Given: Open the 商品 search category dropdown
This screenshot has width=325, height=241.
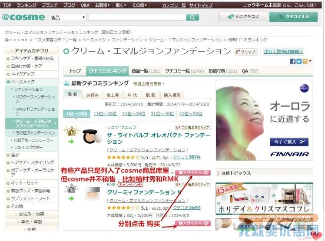Looking at the screenshot, I should pyautogui.click(x=68, y=18).
